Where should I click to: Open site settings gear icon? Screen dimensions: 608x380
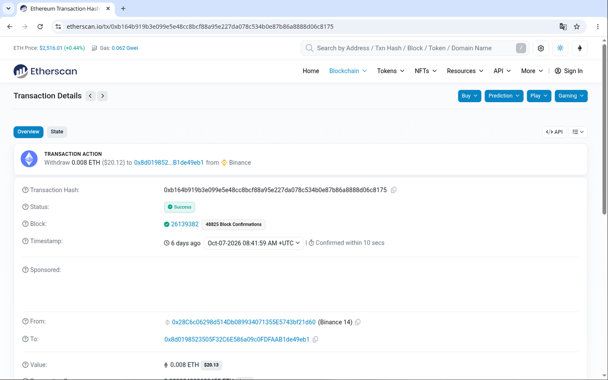(541, 48)
